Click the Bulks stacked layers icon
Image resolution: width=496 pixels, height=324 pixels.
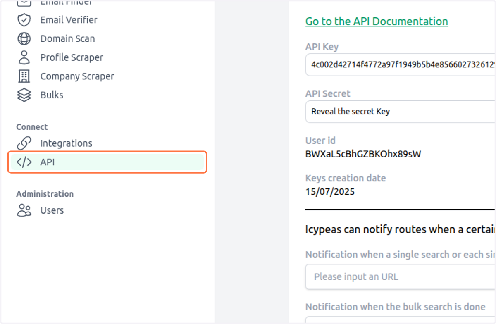tap(24, 95)
